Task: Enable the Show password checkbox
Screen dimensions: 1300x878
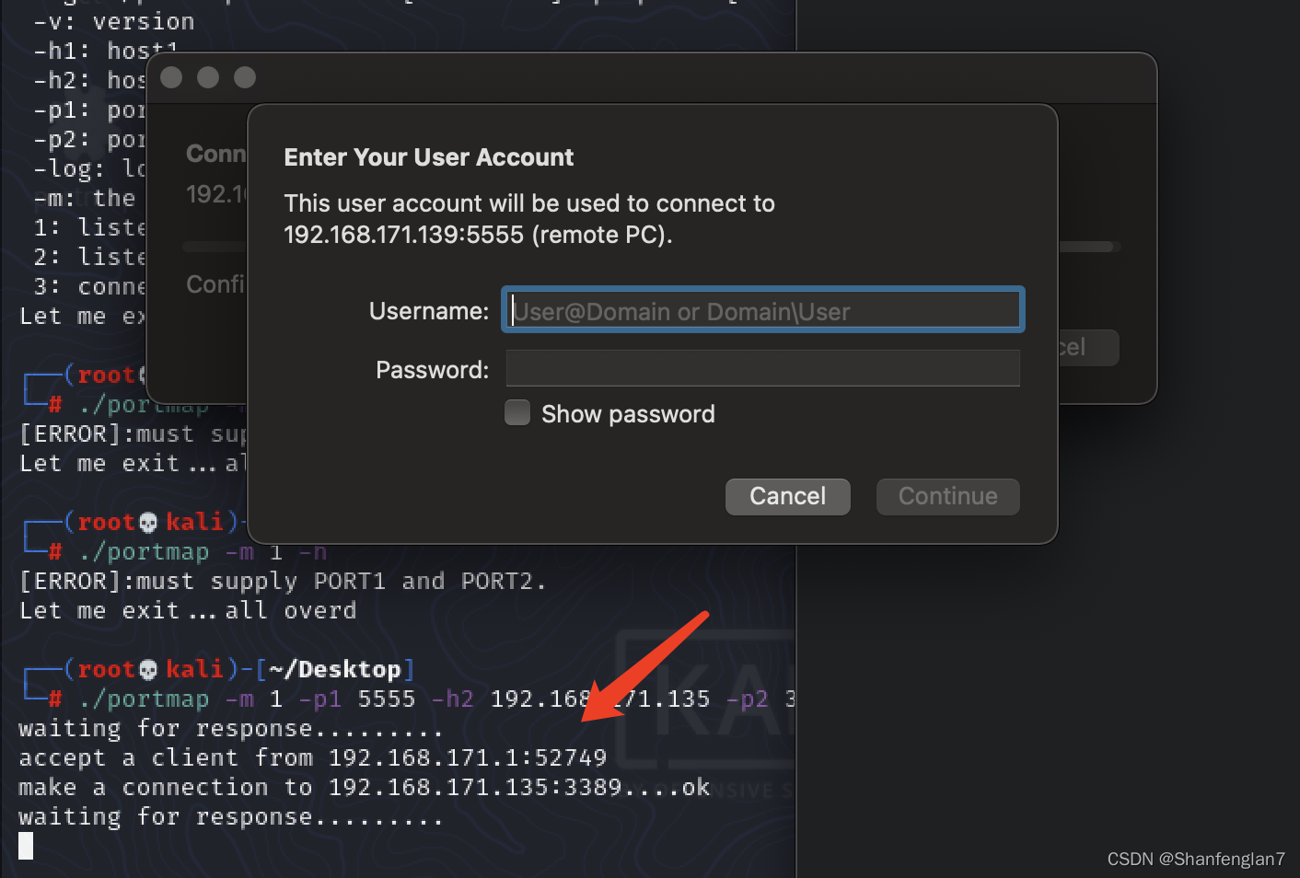Action: (x=517, y=413)
